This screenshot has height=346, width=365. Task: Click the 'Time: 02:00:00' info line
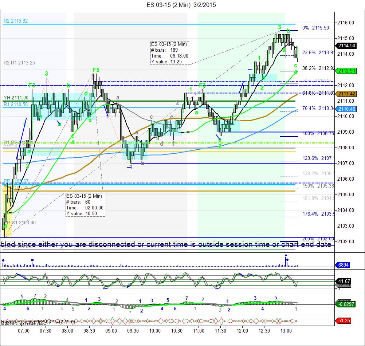(85, 208)
